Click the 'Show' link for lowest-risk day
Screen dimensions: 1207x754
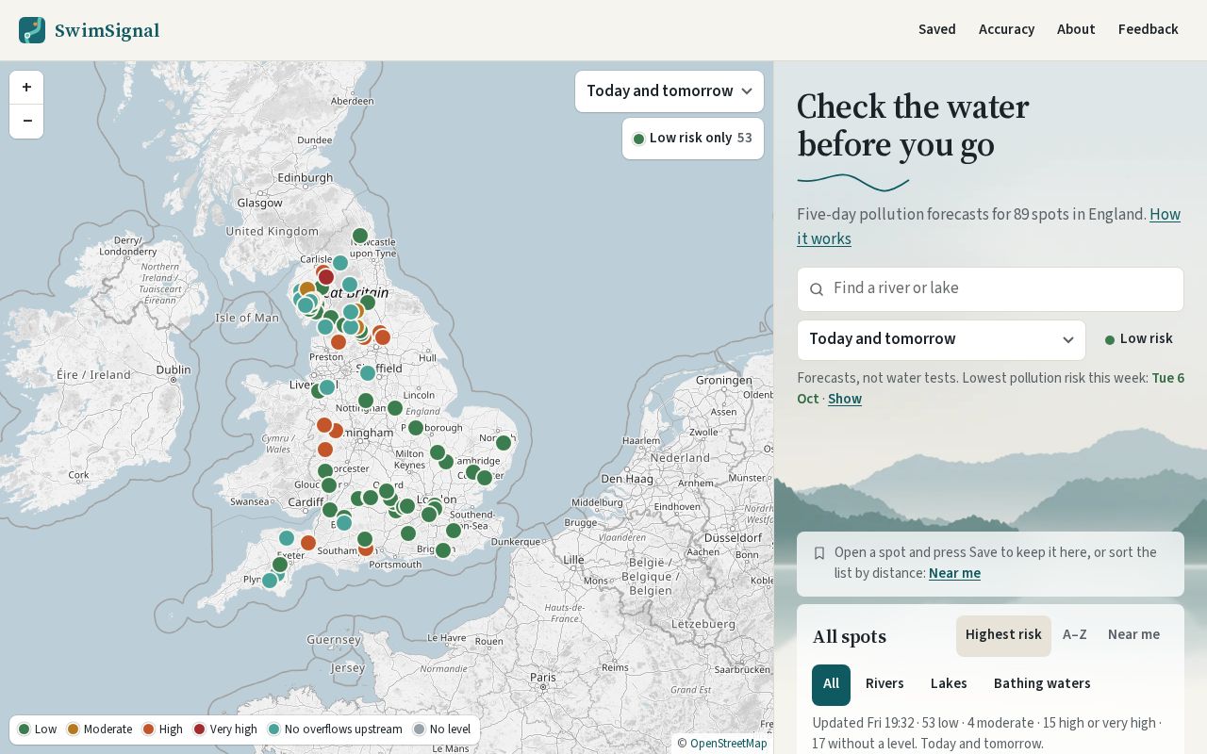[x=845, y=400]
